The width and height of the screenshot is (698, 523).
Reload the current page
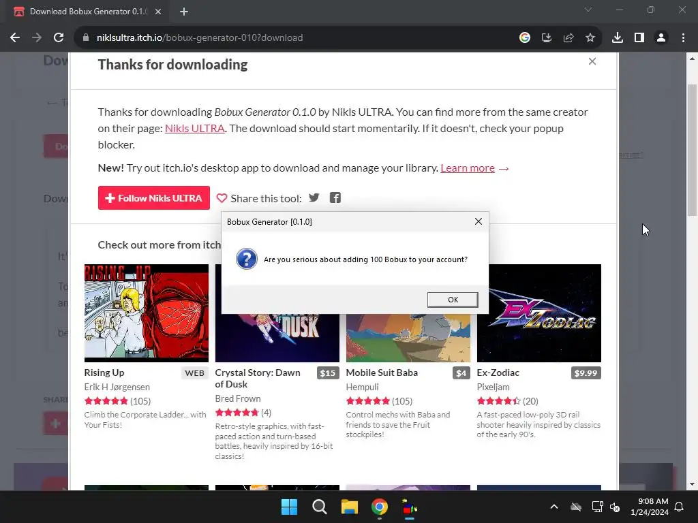coord(59,38)
